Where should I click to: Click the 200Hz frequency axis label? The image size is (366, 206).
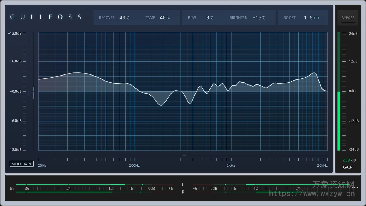pos(134,165)
